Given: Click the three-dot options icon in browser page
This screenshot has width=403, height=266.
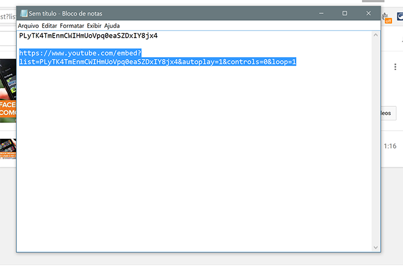Looking at the screenshot, I should pyautogui.click(x=395, y=67).
